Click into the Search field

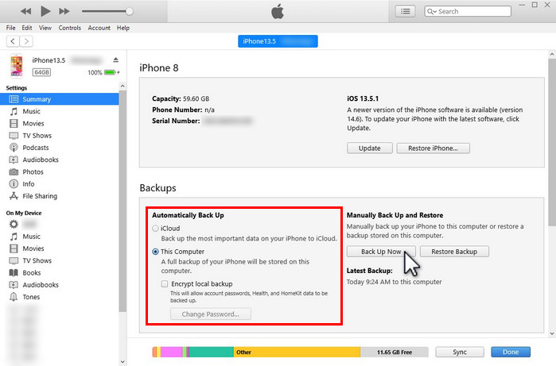[x=468, y=11]
